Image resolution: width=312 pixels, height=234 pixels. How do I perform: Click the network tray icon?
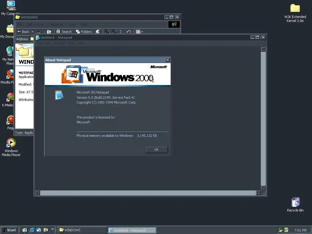[x=281, y=230]
